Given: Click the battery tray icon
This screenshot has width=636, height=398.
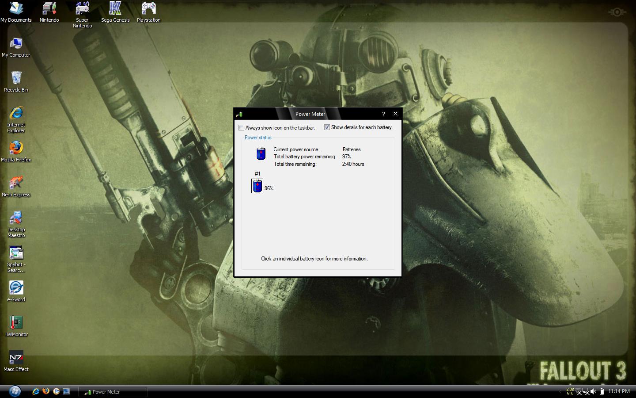Looking at the screenshot, I should tap(602, 391).
